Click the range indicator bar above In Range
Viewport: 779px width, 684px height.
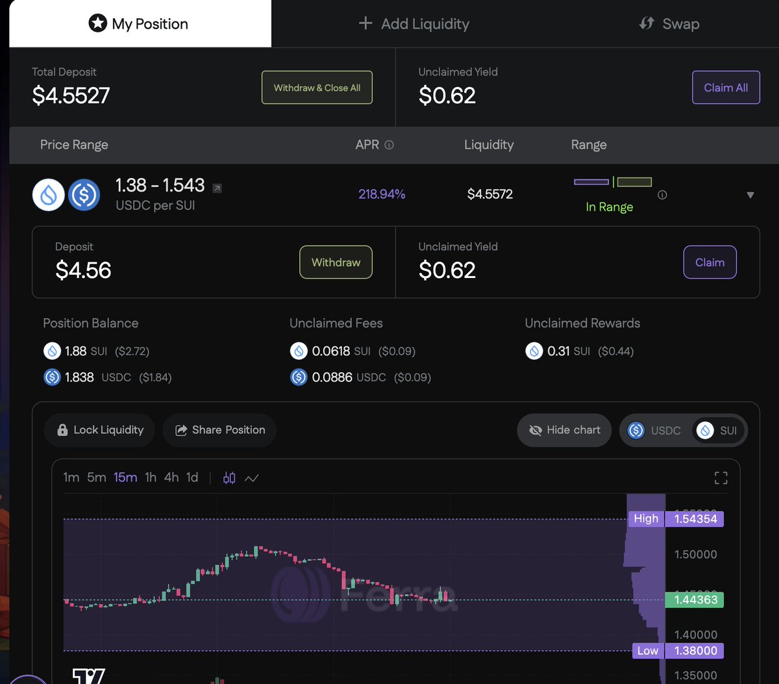(x=613, y=183)
